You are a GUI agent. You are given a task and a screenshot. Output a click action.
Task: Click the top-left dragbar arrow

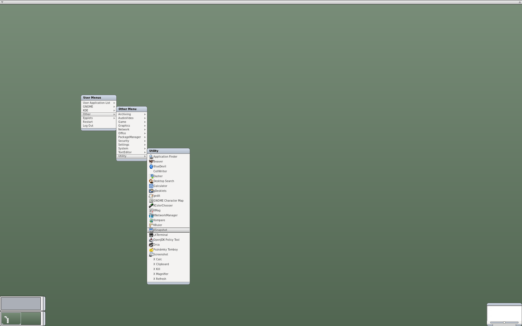pyautogui.click(x=2, y=2)
